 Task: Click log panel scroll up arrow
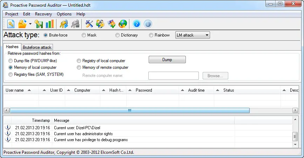295,119
